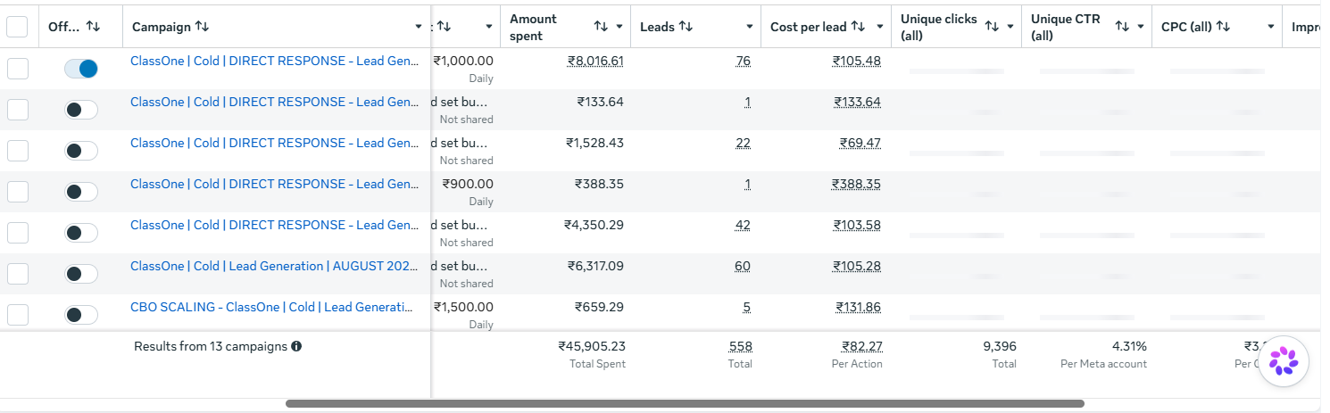Select checkbox of row with ₹133.64 spent
The height and width of the screenshot is (413, 1330).
17,110
